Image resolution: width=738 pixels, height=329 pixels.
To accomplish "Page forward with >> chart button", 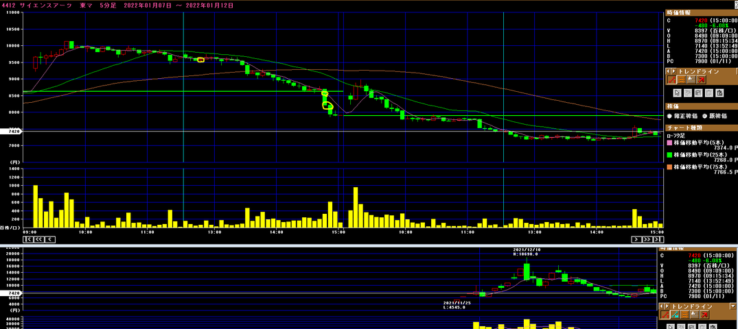I will click(x=646, y=239).
